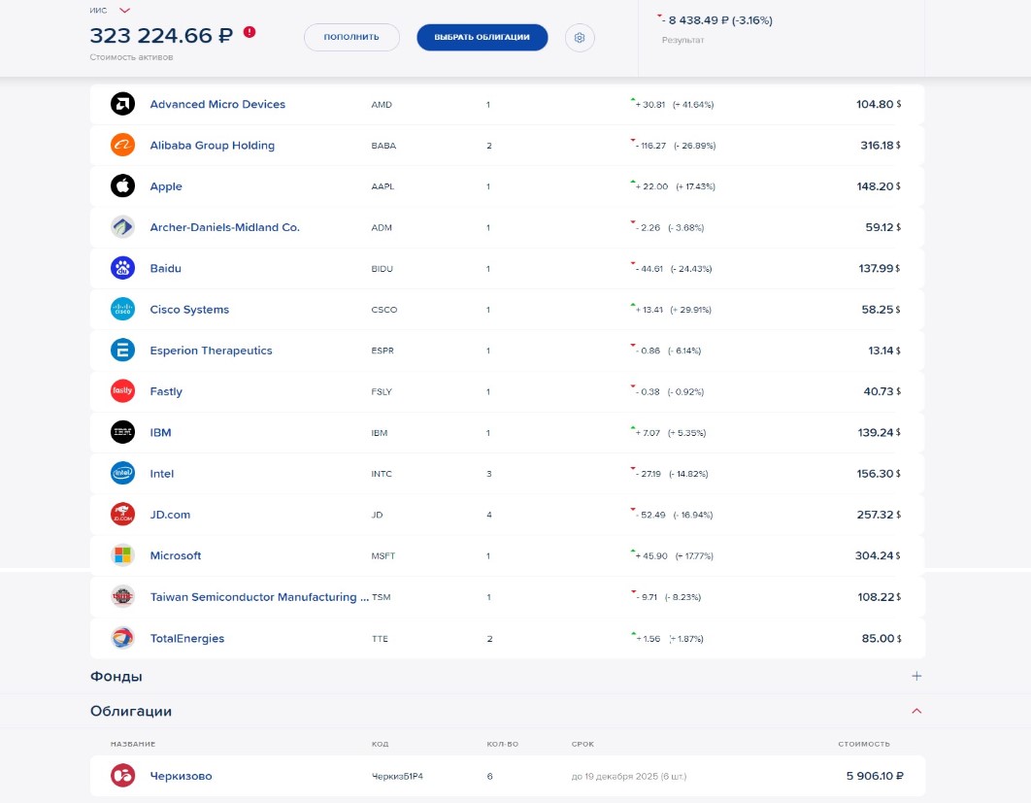Click the ВЫБРАТЬ ОБЛИГАЦИИ button
This screenshot has height=803, width=1031.
482,38
